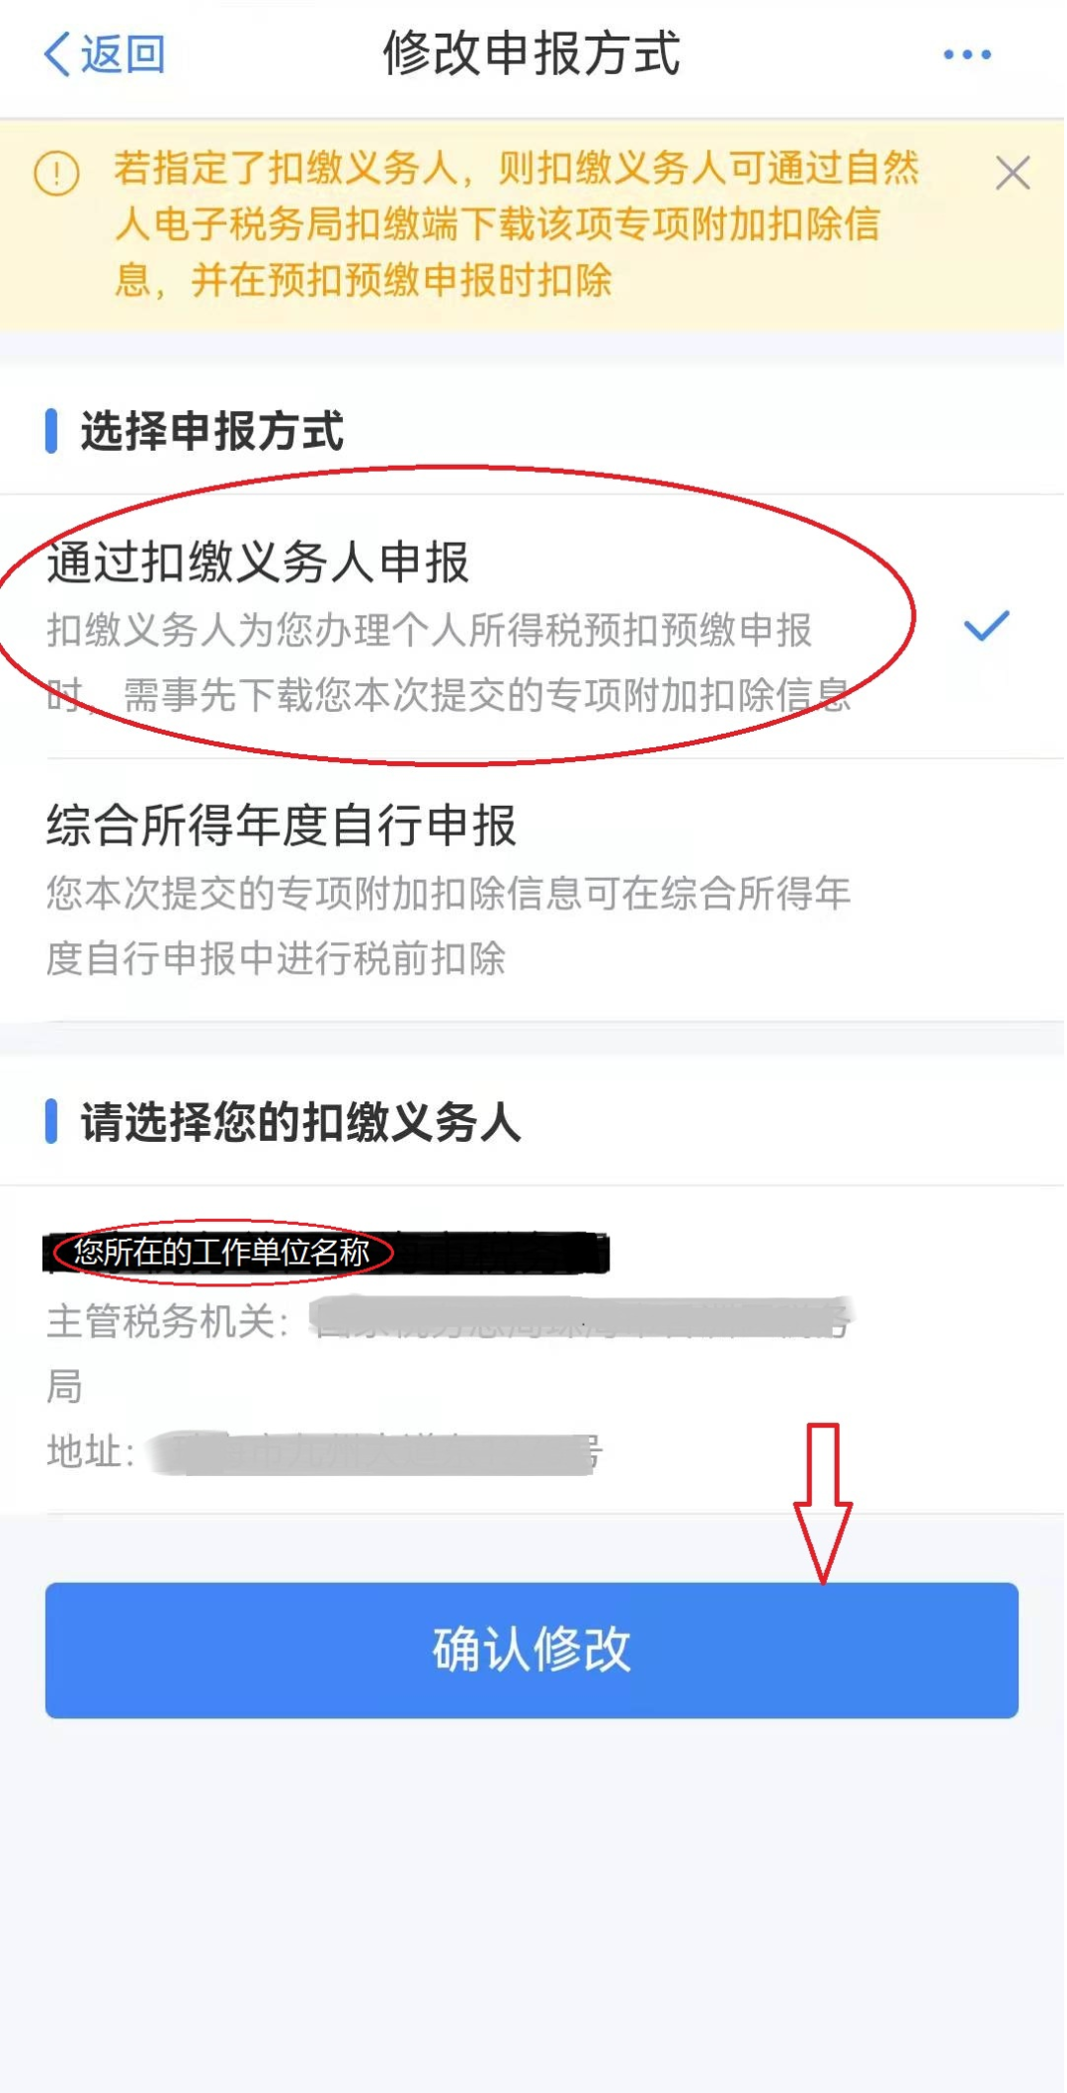The width and height of the screenshot is (1067, 2093).
Task: Tap the back chevron arrow icon
Action: [56, 54]
